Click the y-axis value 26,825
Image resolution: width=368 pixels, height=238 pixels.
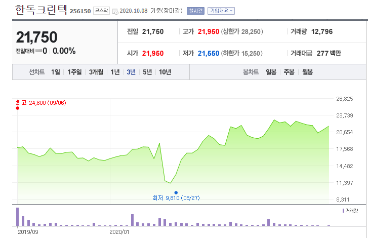click(x=345, y=99)
